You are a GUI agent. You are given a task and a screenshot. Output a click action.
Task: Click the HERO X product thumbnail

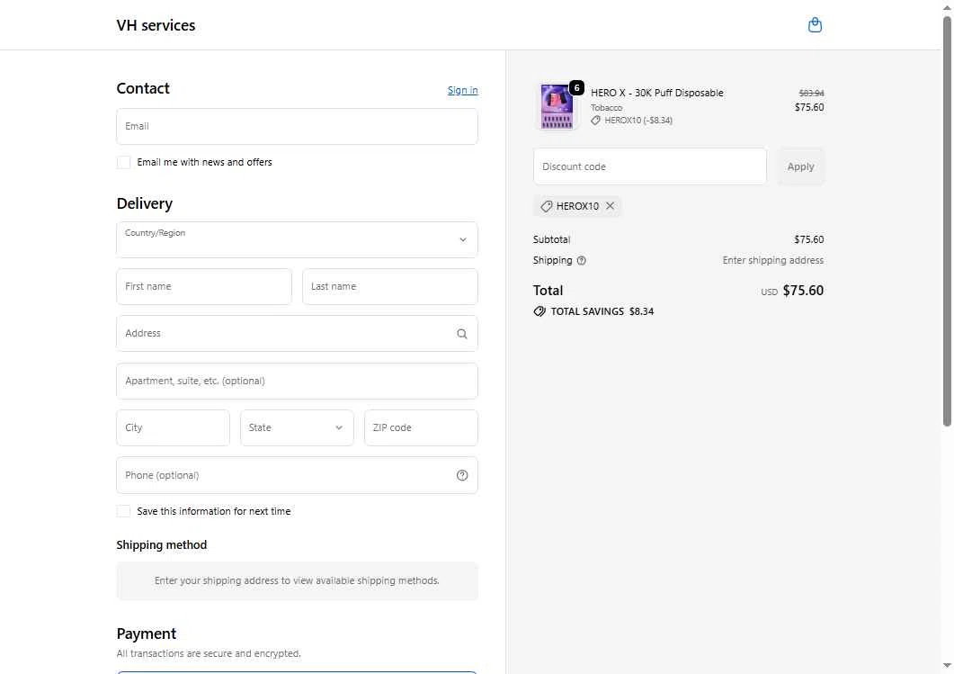[557, 107]
